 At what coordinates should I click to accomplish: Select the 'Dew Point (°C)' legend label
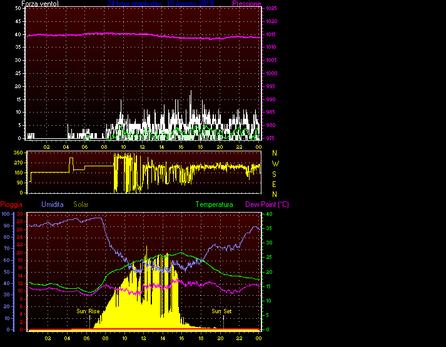click(267, 204)
